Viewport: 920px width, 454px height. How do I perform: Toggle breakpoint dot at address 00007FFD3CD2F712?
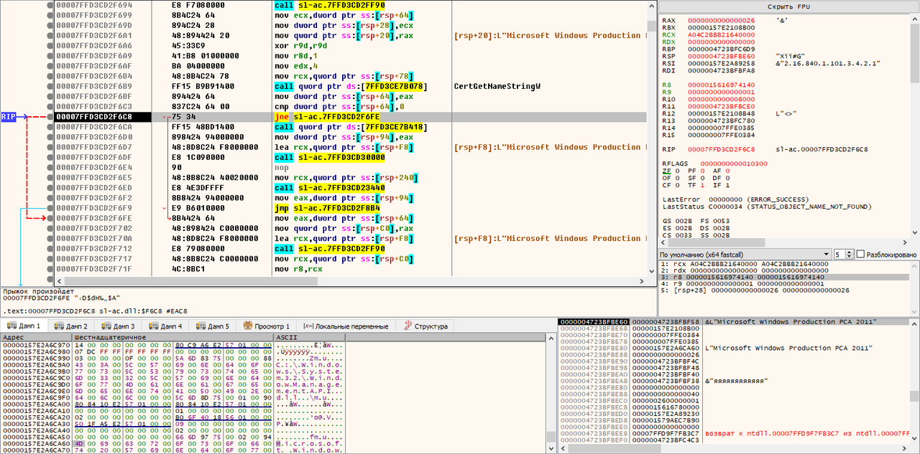tap(50, 248)
